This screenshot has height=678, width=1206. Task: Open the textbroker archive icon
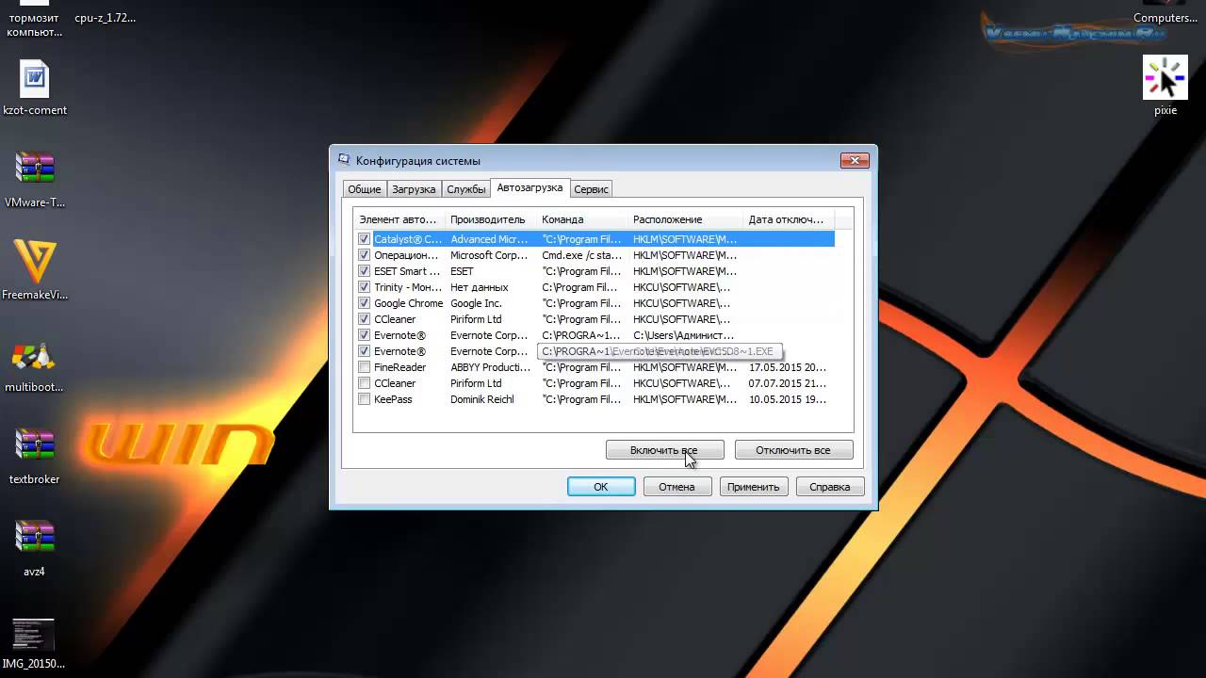coord(35,445)
